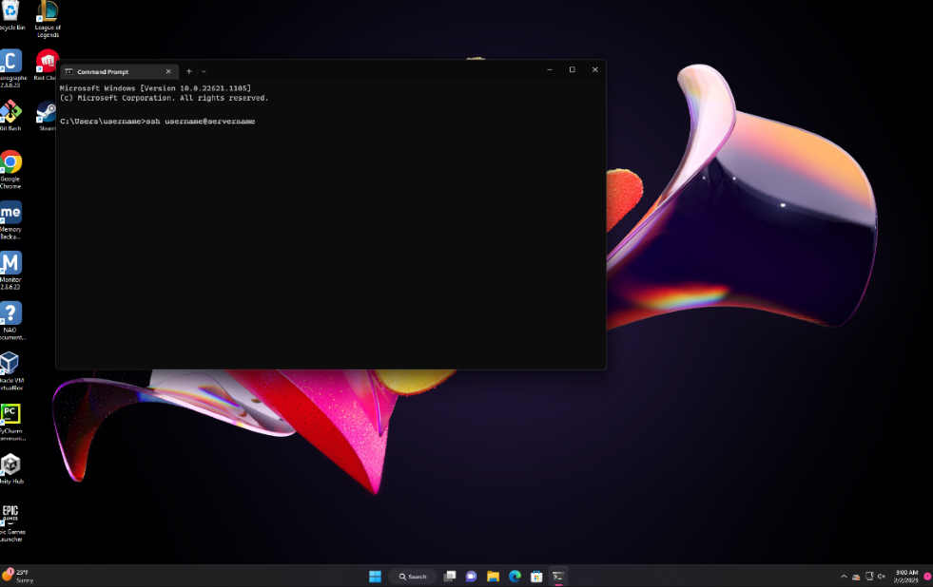Click the OneDrive cloud tray icon
The image size is (933, 587).
(x=856, y=577)
